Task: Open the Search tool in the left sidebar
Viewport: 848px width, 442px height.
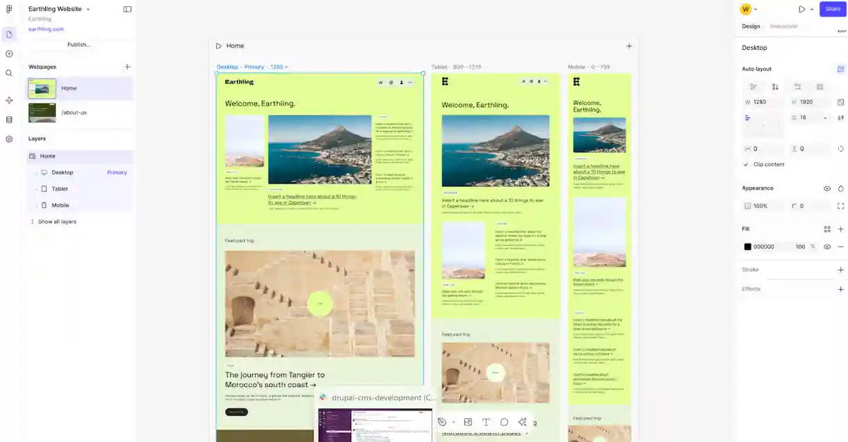Action: click(9, 72)
